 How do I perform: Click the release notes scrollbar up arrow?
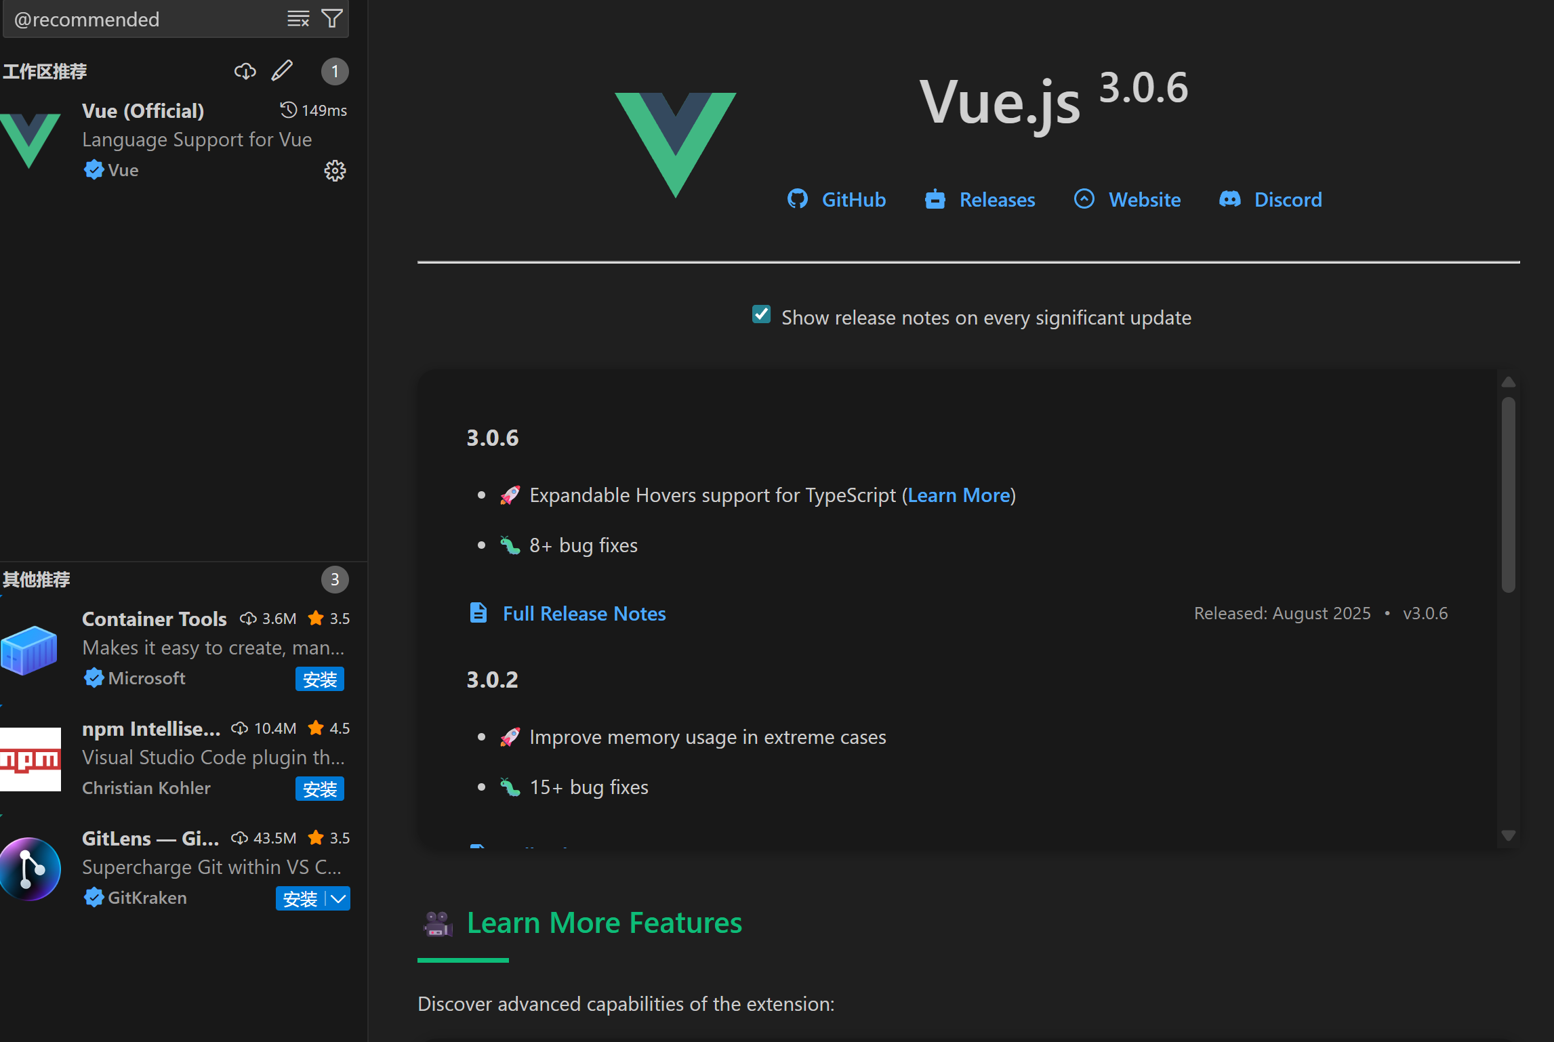pyautogui.click(x=1508, y=382)
